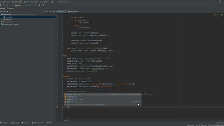Choose the fourth completion suggestion marked builtins
This screenshot has width=224, height=126.
click(103, 102)
